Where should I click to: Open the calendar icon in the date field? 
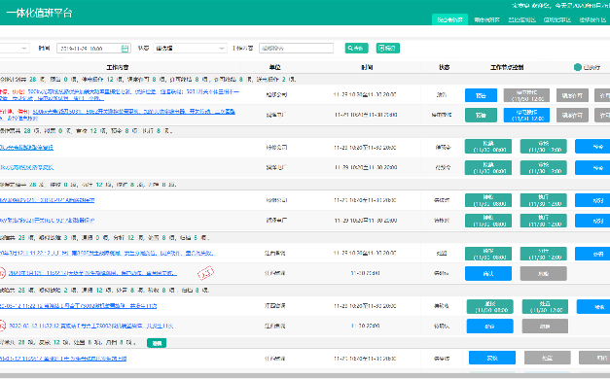coord(125,49)
